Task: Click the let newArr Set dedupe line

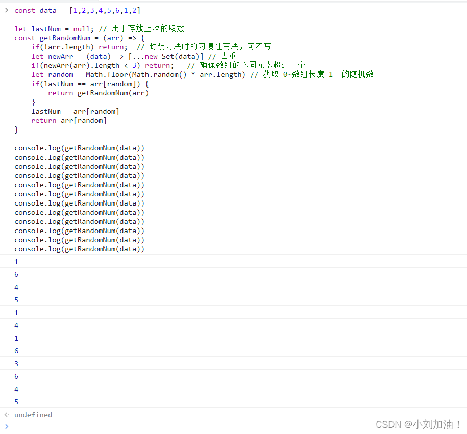Action: tap(133, 56)
